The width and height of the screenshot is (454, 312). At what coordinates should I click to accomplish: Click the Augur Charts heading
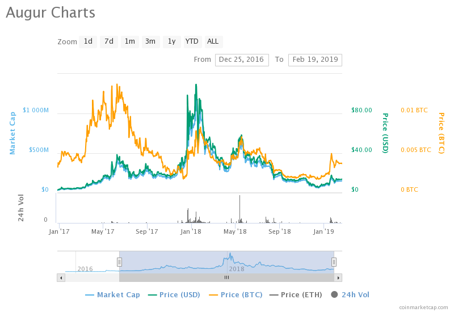click(51, 12)
